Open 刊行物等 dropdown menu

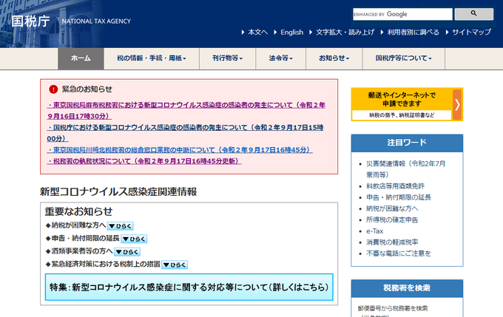(227, 58)
